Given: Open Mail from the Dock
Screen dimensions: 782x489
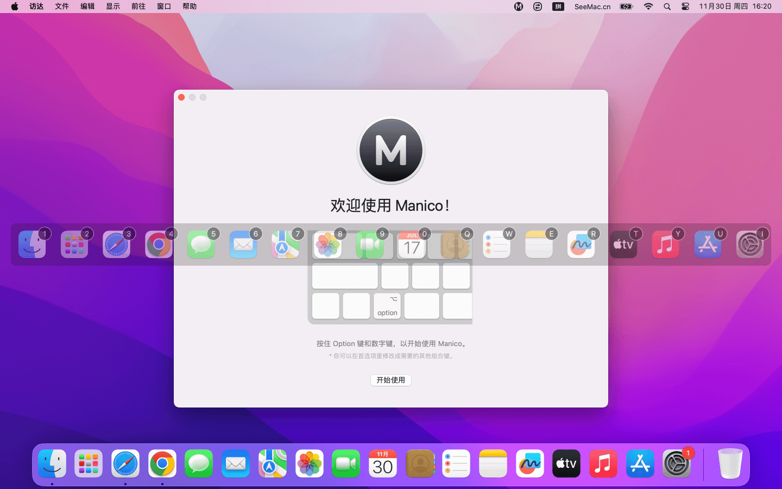Looking at the screenshot, I should (x=236, y=463).
